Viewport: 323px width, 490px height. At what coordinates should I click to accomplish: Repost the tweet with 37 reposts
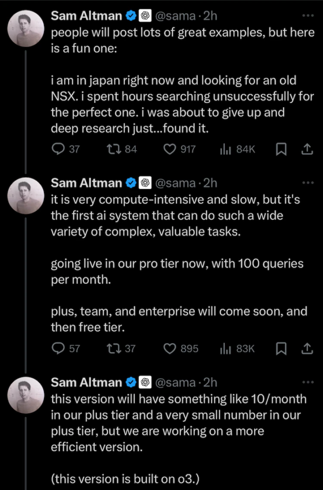pyautogui.click(x=114, y=349)
